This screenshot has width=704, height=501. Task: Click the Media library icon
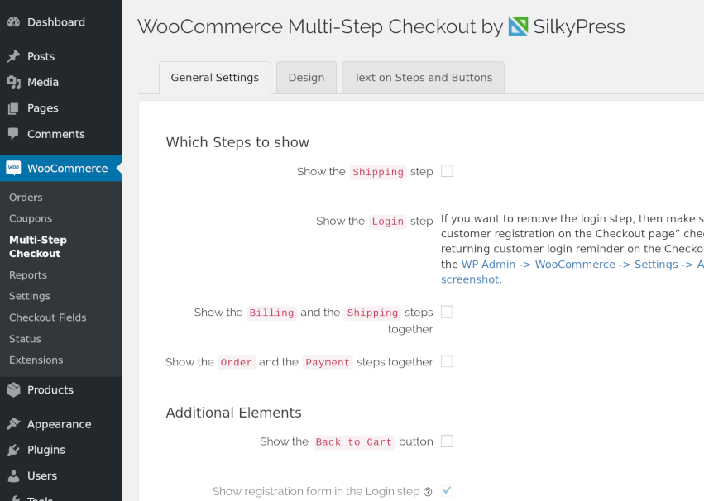13,83
